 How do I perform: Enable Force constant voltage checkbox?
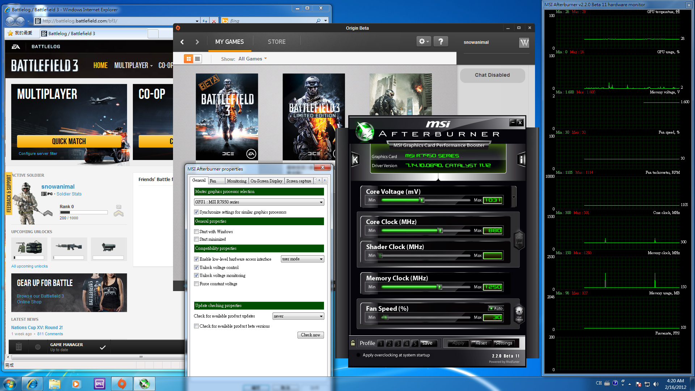(x=197, y=284)
